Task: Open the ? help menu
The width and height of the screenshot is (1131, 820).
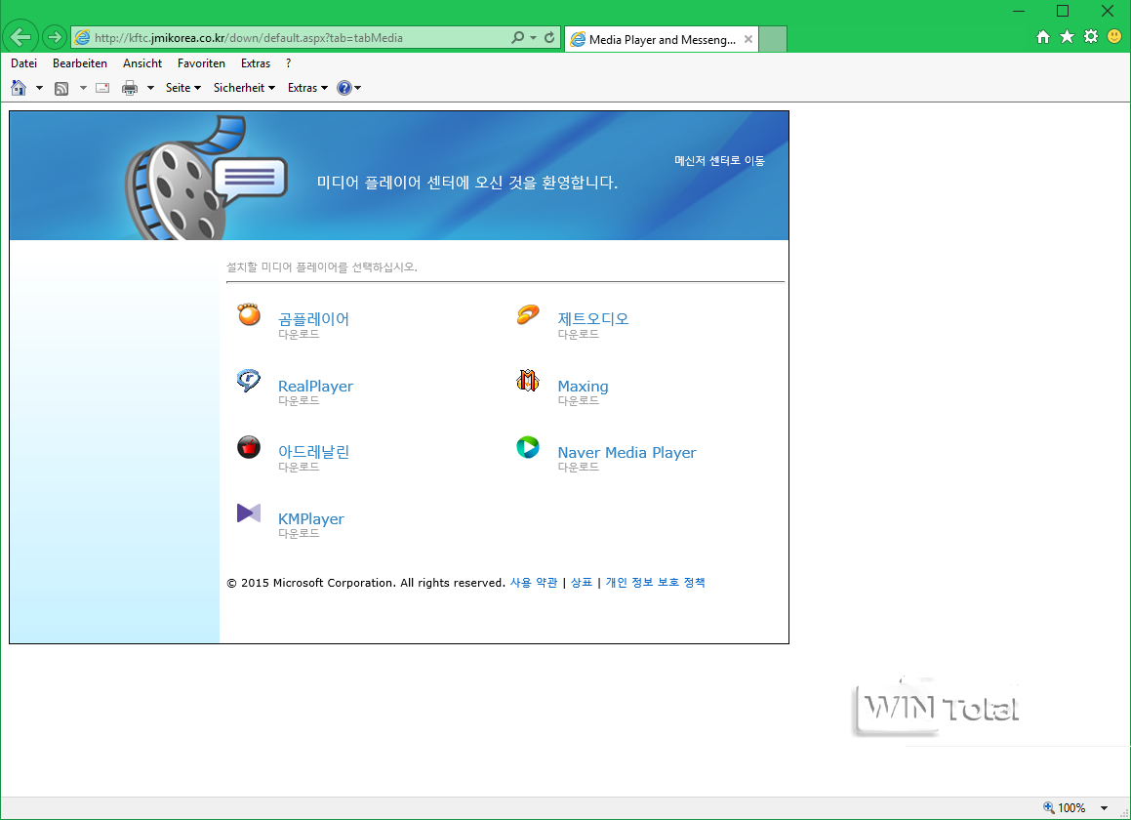Action: (289, 63)
